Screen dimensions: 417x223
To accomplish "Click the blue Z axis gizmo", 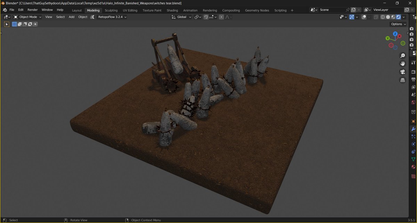I will tap(395, 34).
